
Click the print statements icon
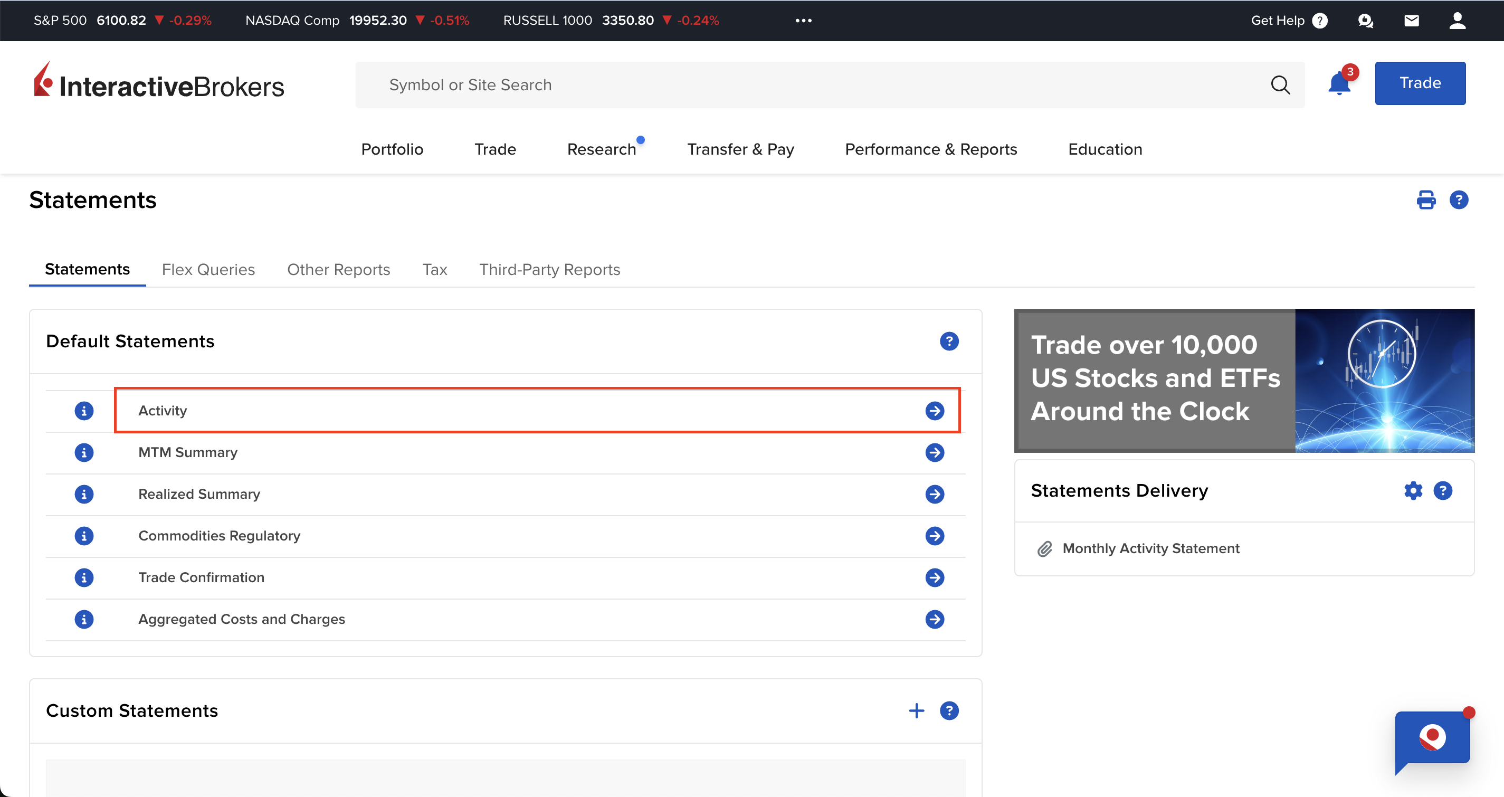(1426, 200)
